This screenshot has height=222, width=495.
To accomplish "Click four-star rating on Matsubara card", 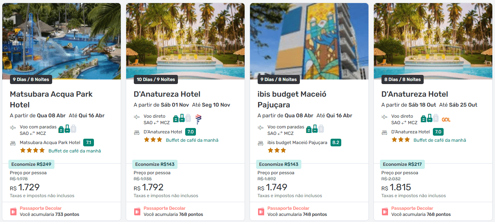I will point(33,151).
